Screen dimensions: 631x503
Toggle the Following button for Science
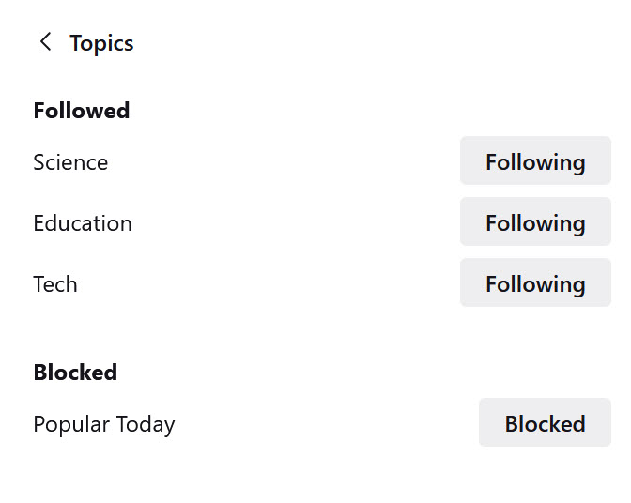click(x=535, y=161)
